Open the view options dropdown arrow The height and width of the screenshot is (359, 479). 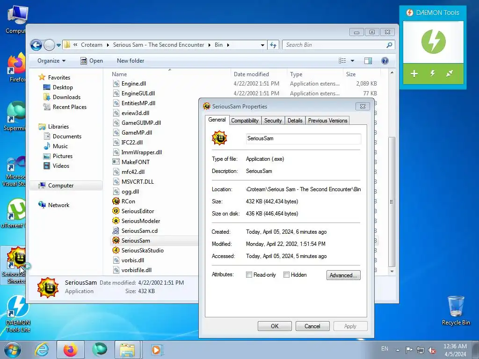pyautogui.click(x=352, y=61)
